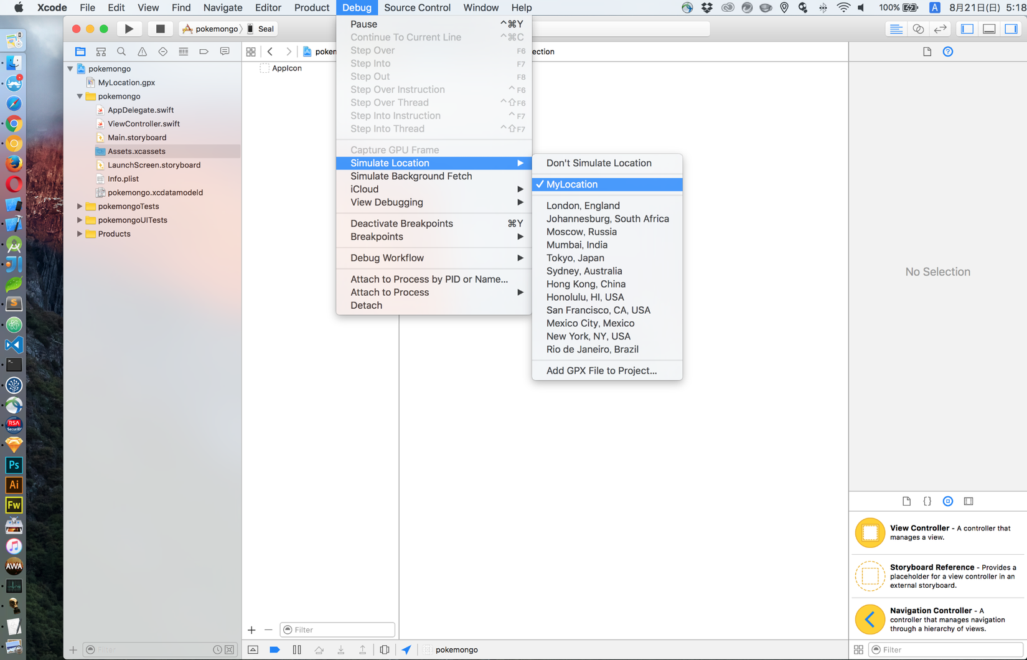The image size is (1027, 660).
Task: Select ViewController.swift in the navigator
Action: click(143, 124)
